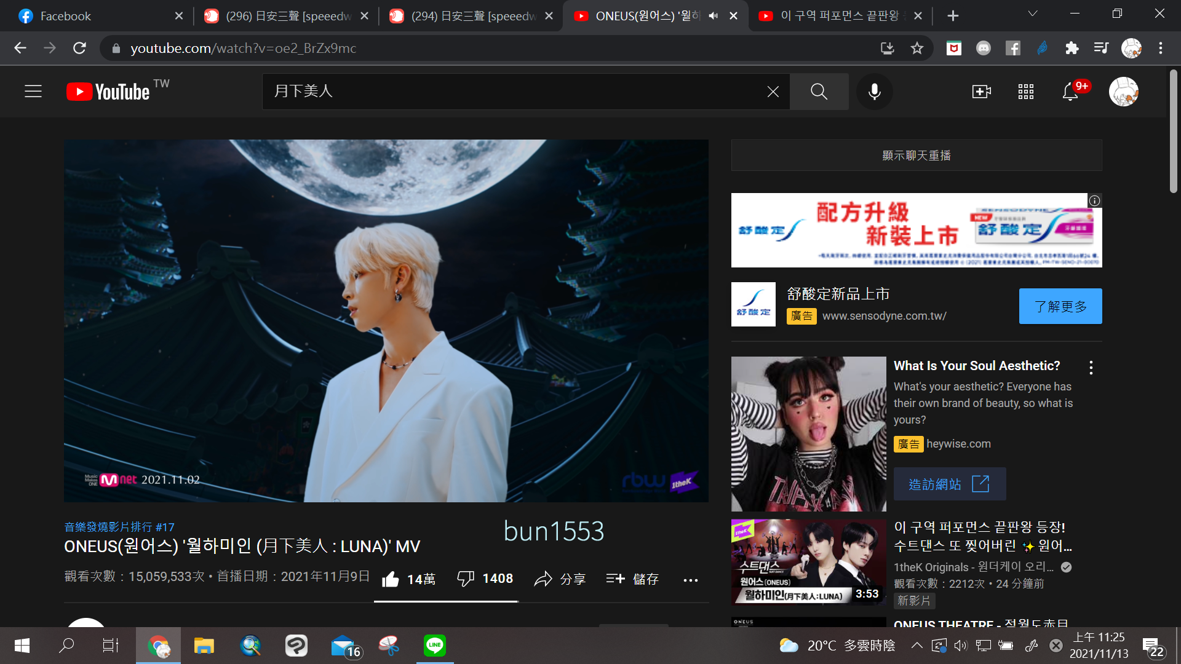Reload the current page

(x=79, y=48)
